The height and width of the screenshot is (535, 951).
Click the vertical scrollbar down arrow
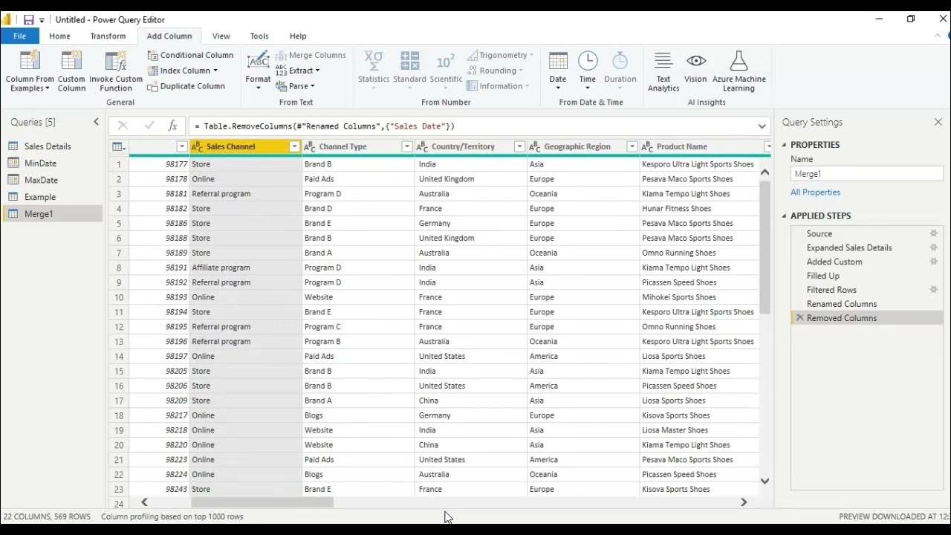click(765, 481)
